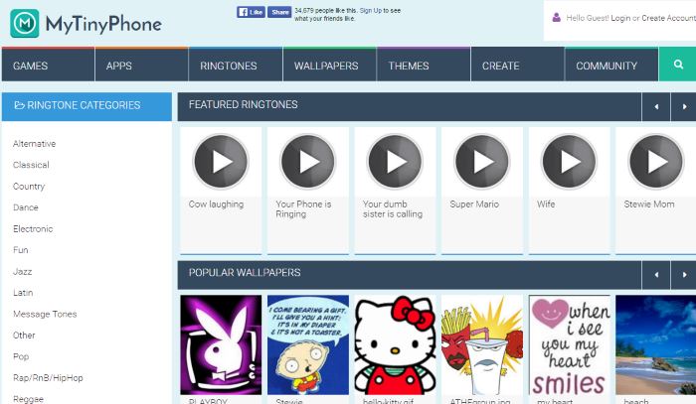The height and width of the screenshot is (404, 696).
Task: Open the Hello Kitty wallpaper thumbnail
Action: pos(395,345)
